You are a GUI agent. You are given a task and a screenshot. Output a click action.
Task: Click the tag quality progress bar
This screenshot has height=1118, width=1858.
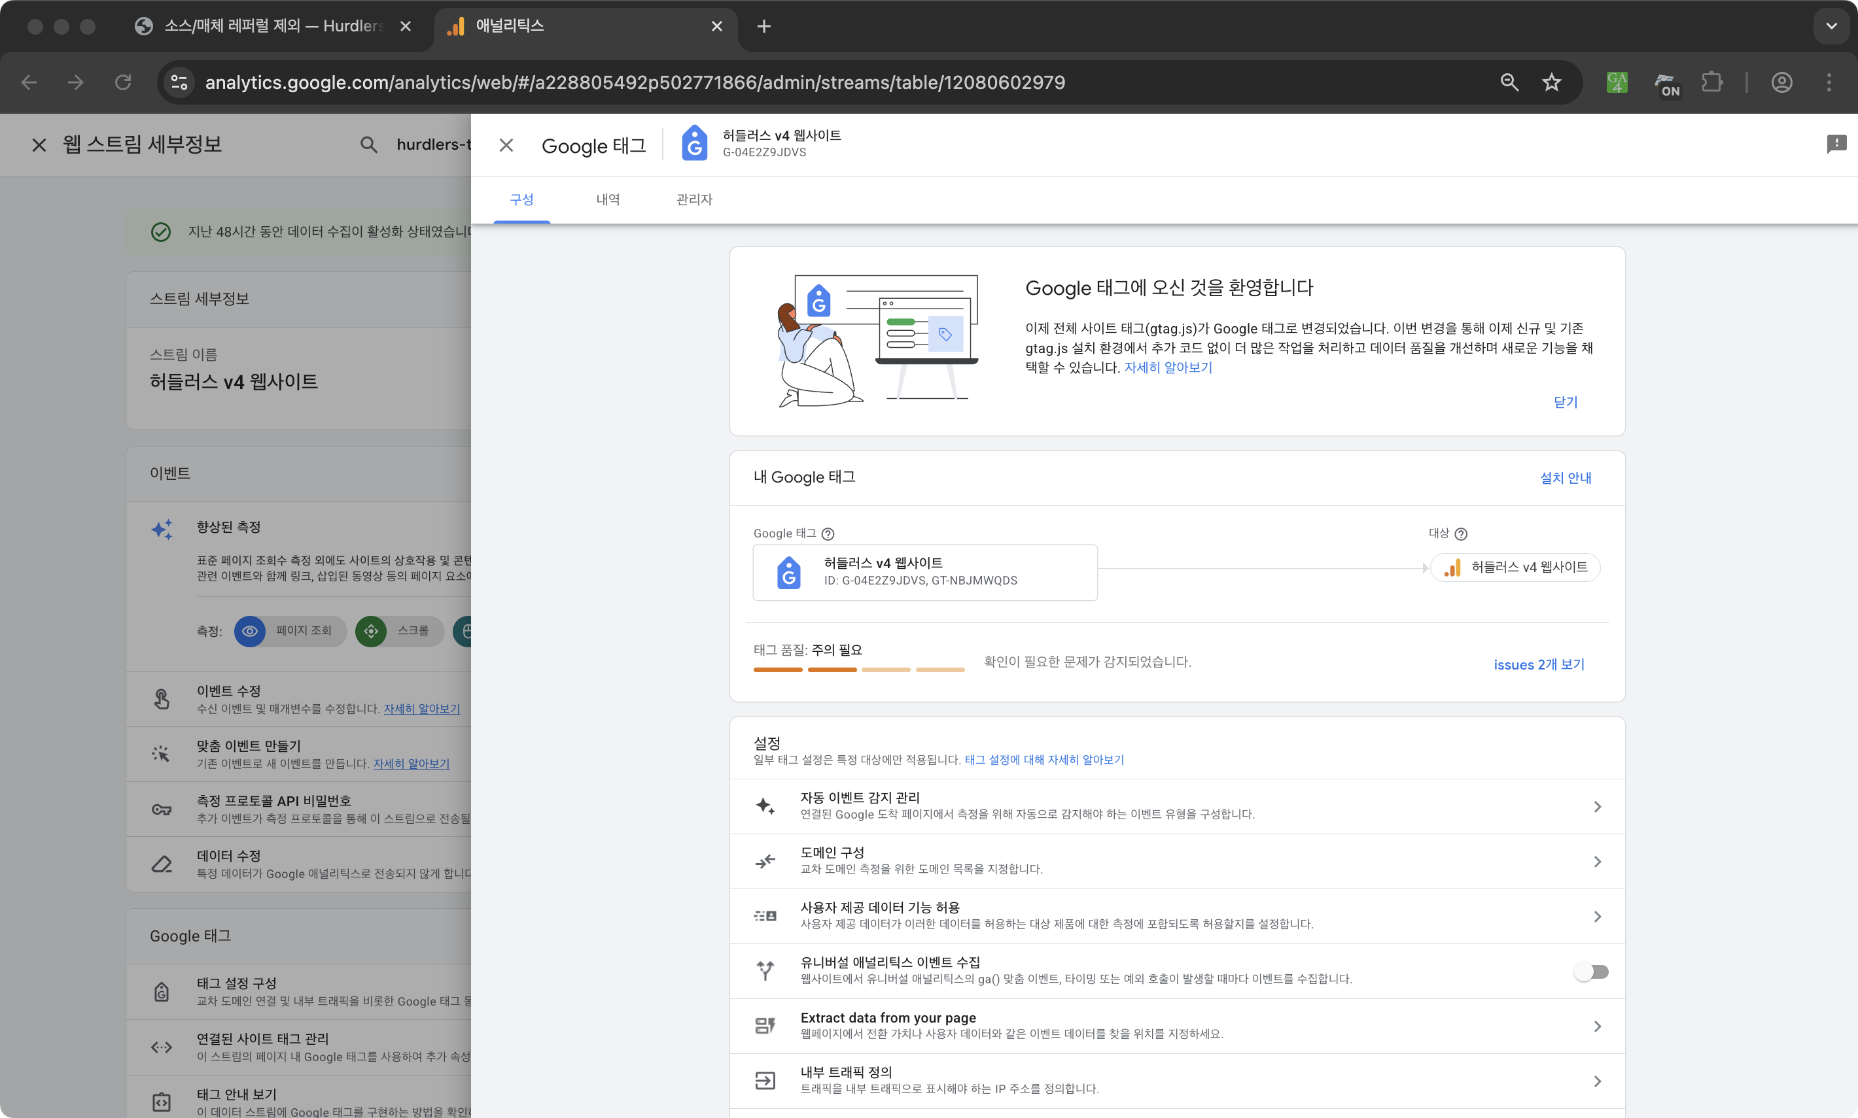click(858, 669)
